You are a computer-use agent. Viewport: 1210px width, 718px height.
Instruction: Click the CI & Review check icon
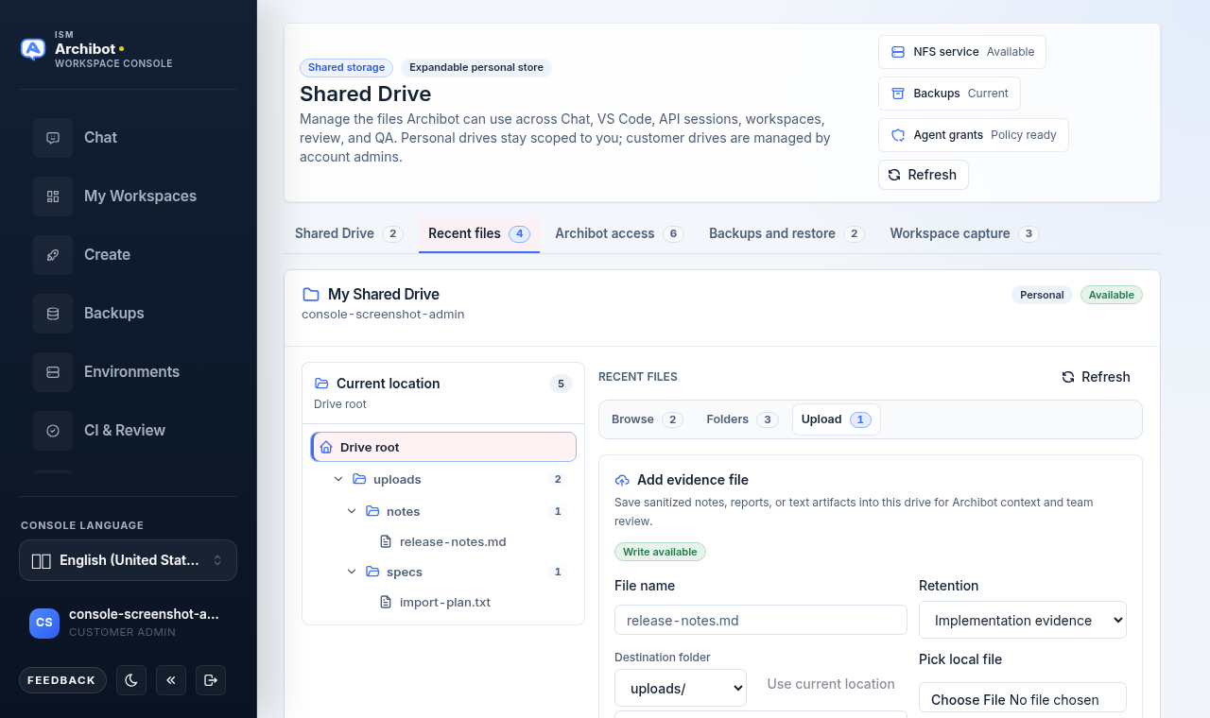(53, 431)
